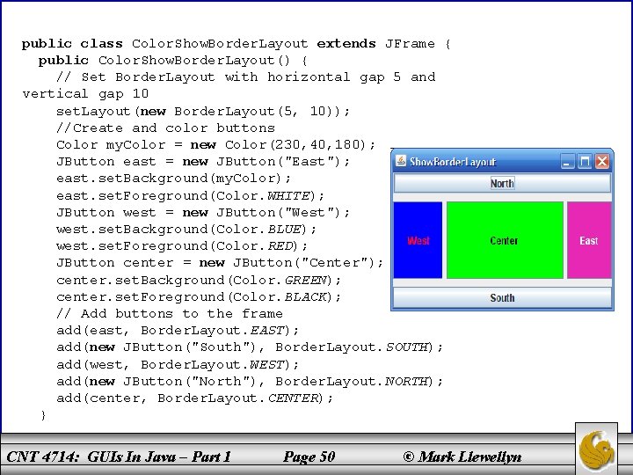Click the magenta East button
The width and height of the screenshot is (633, 475).
pyautogui.click(x=589, y=240)
